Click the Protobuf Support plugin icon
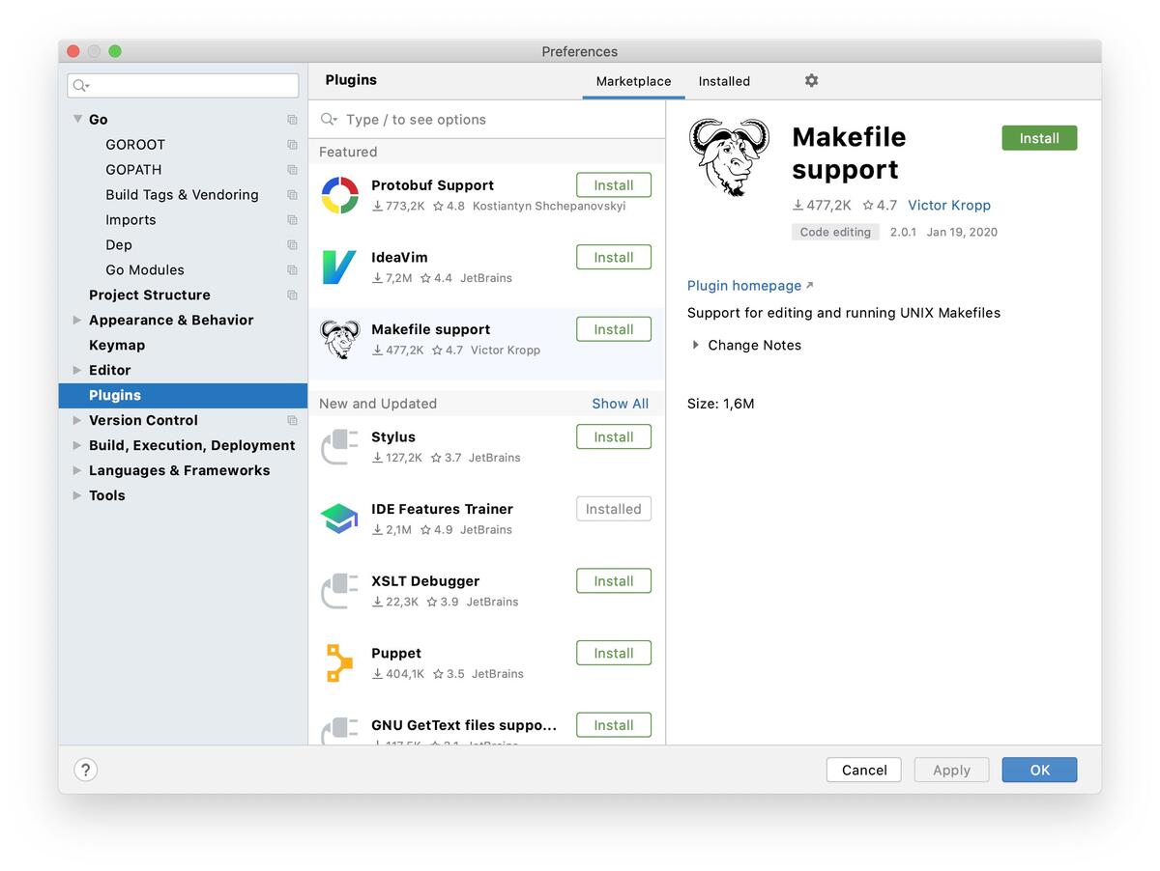 (x=339, y=195)
